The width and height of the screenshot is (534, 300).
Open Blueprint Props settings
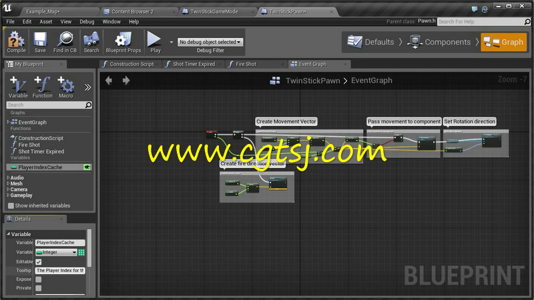tap(123, 42)
